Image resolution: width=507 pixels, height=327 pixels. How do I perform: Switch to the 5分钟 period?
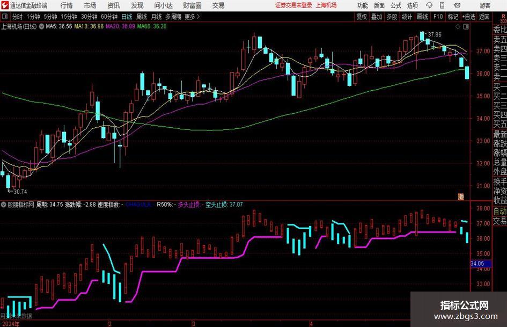(x=50, y=17)
